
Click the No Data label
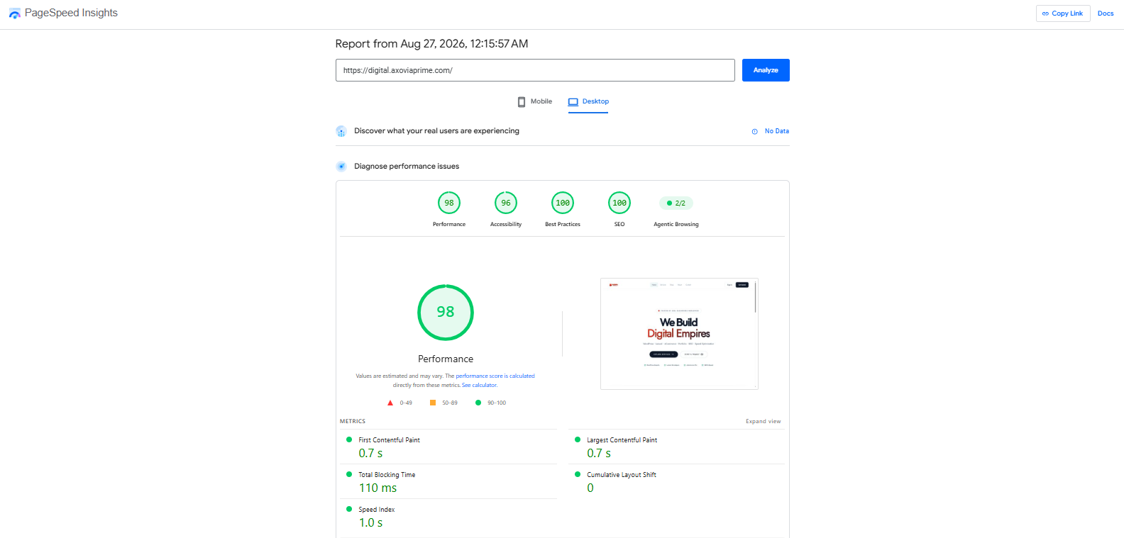point(777,131)
